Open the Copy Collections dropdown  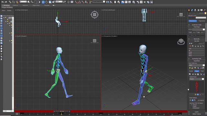pyautogui.click(x=197, y=65)
